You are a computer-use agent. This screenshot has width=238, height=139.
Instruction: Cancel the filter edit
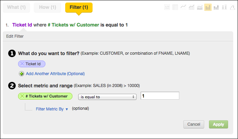(194, 124)
